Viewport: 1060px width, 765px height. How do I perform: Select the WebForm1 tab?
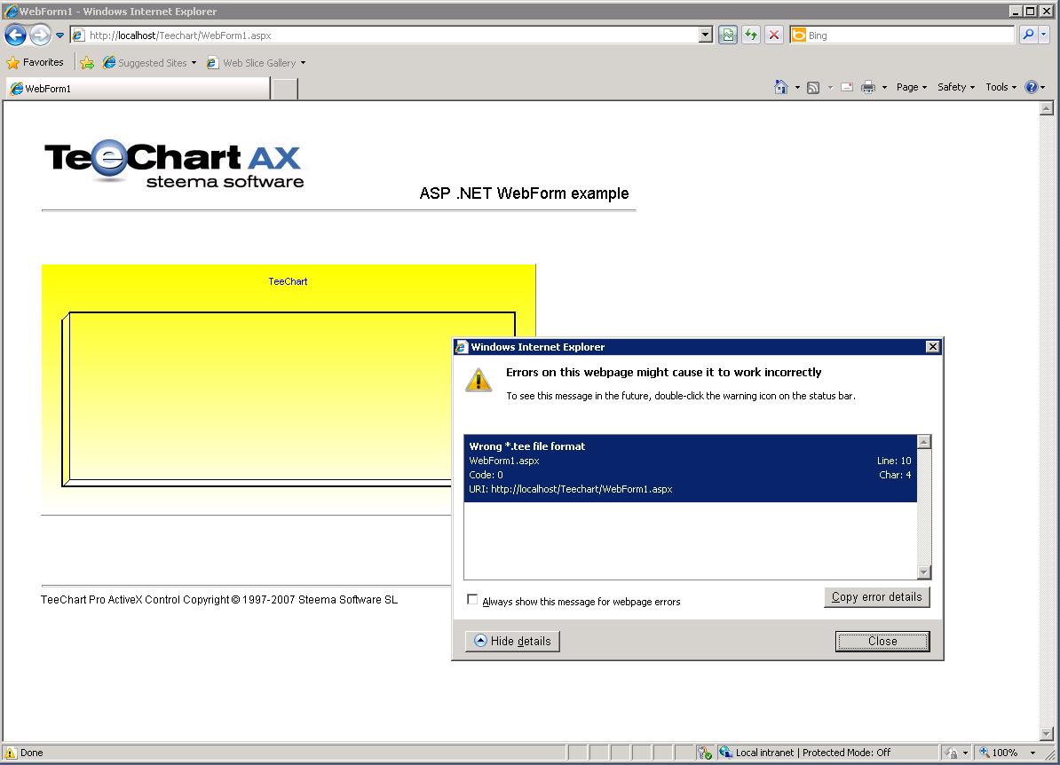pyautogui.click(x=138, y=89)
